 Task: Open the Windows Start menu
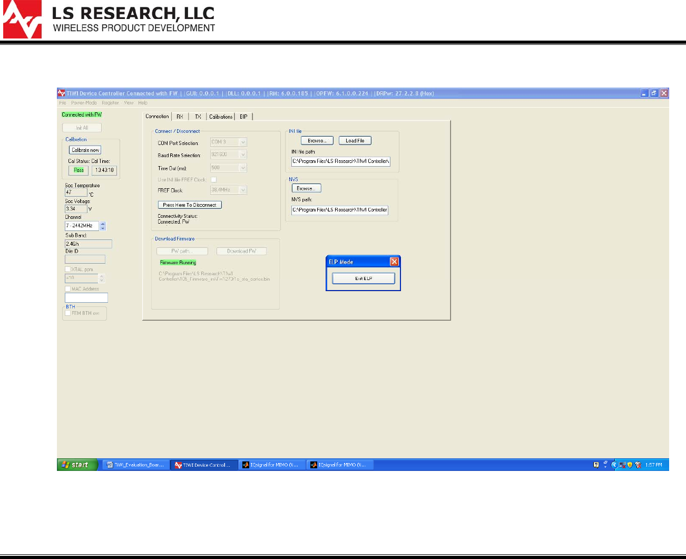(77, 465)
